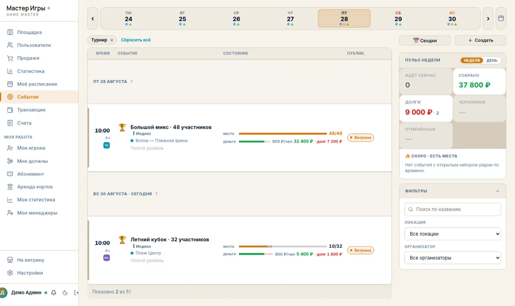
Task: Open the Все организаторы dropdown
Action: [453, 258]
